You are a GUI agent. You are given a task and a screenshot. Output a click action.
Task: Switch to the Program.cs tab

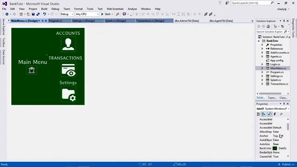[x=59, y=21]
